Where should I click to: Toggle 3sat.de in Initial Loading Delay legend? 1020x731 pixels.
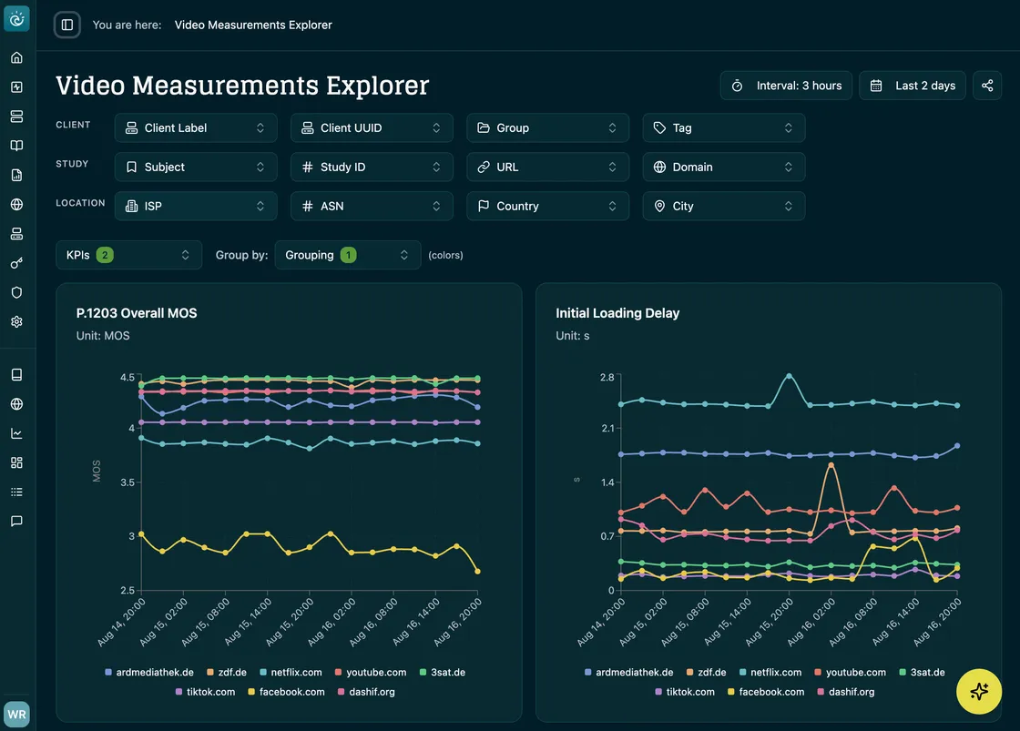point(922,673)
